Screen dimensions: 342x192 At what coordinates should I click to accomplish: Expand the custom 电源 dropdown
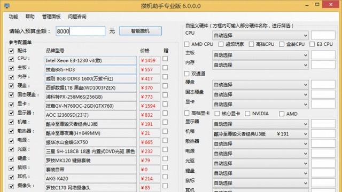260,154
